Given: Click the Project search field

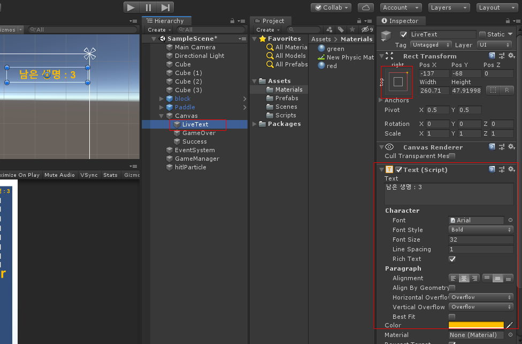Looking at the screenshot, I should point(304,29).
